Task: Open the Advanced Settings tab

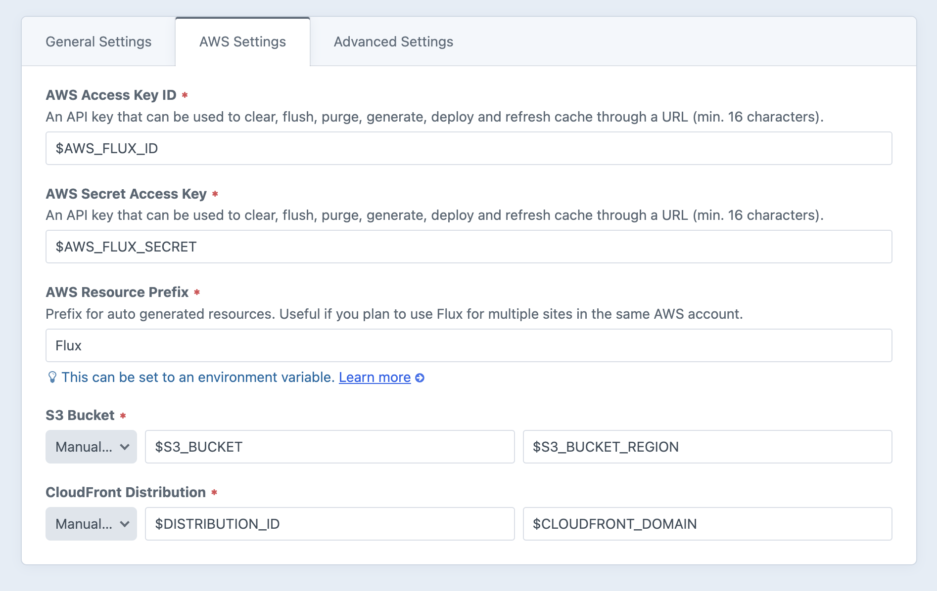Action: tap(393, 42)
